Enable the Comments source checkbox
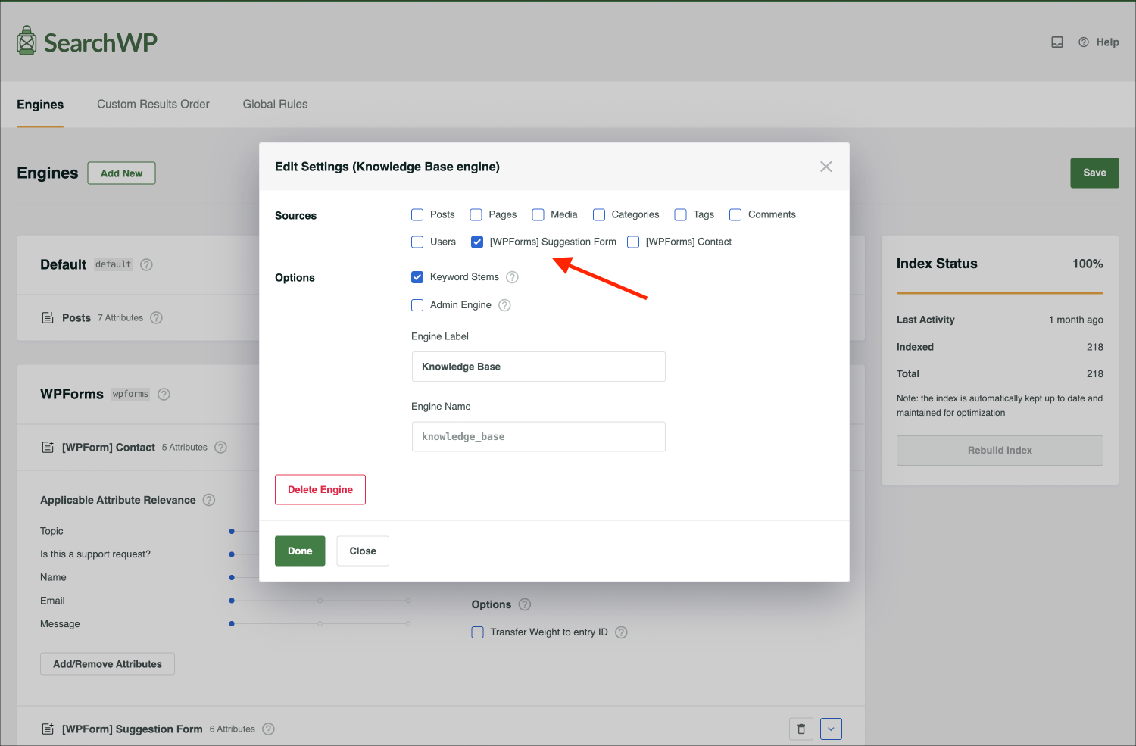Viewport: 1136px width, 746px height. coord(735,214)
